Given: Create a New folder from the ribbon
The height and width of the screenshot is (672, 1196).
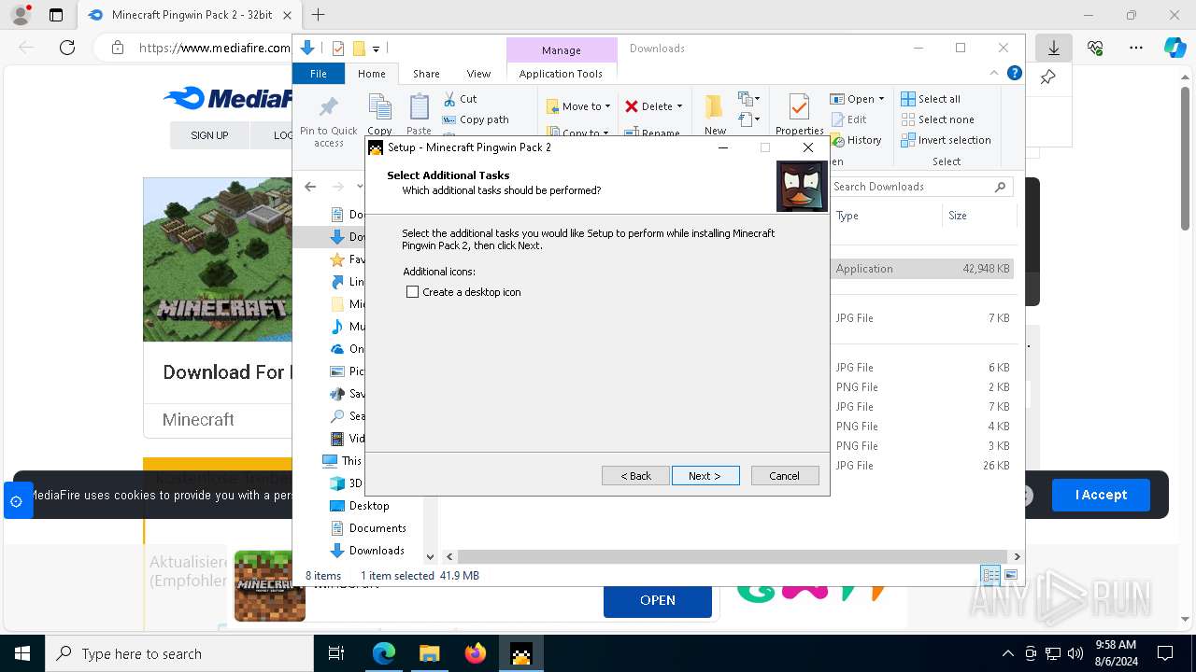Looking at the screenshot, I should pos(715,114).
